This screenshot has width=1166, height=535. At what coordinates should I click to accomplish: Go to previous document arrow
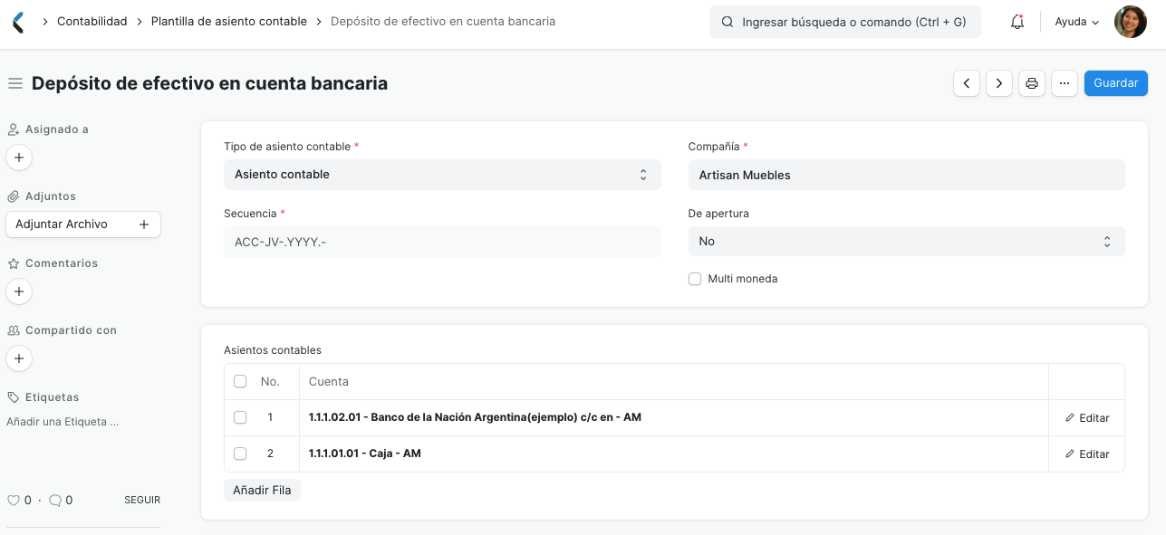point(967,83)
